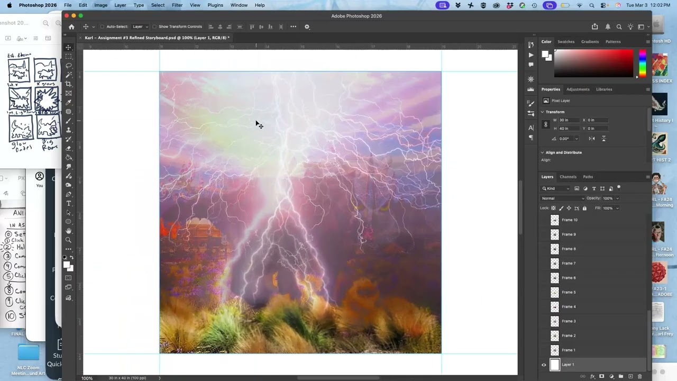Toggle the layer filter on/off switch
The height and width of the screenshot is (381, 677).
619,187
